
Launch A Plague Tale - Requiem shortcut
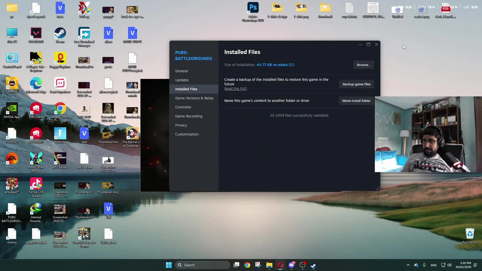pyautogui.click(x=36, y=62)
